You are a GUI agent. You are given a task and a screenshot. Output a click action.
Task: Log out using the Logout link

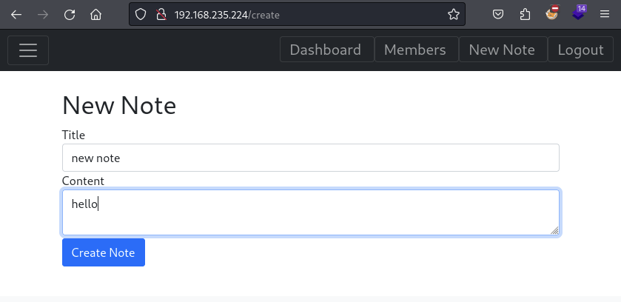pos(580,50)
